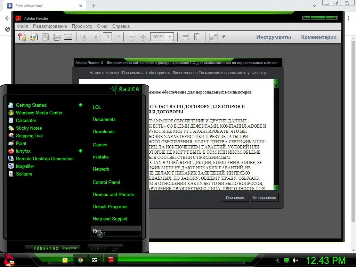Open the Редактирование menu
Viewport: 356px width, 267px height.
click(x=50, y=26)
